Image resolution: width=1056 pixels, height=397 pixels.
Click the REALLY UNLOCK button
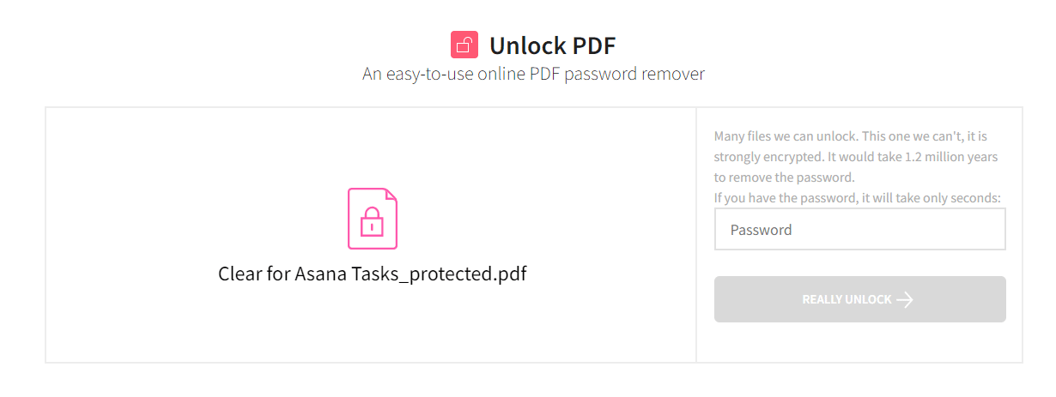pos(859,299)
